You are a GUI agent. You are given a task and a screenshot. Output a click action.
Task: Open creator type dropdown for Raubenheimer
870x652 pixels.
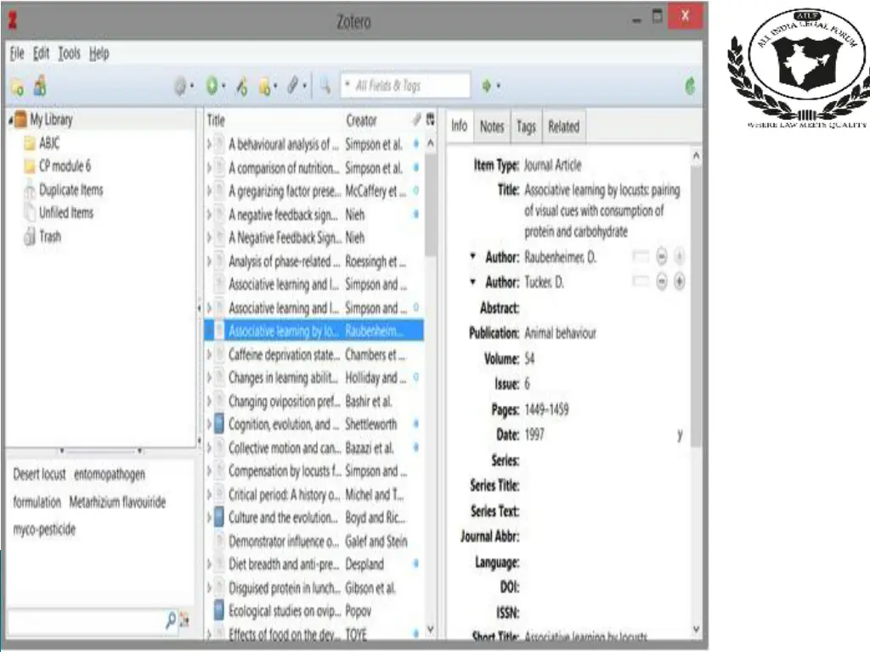(x=472, y=256)
